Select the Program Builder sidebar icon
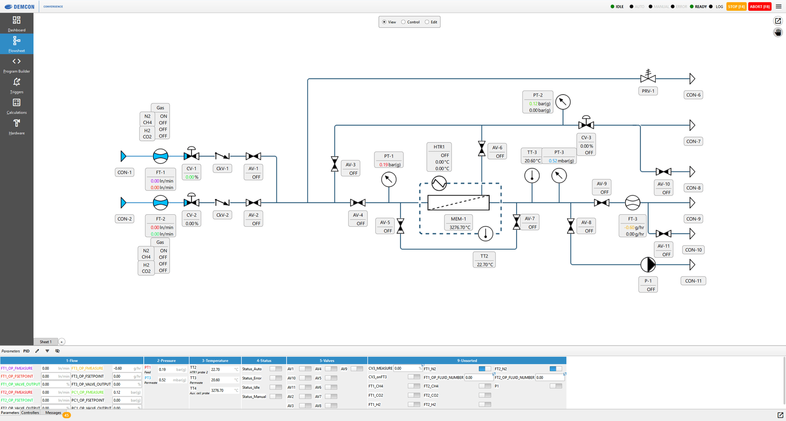This screenshot has width=786, height=421. pyautogui.click(x=16, y=64)
